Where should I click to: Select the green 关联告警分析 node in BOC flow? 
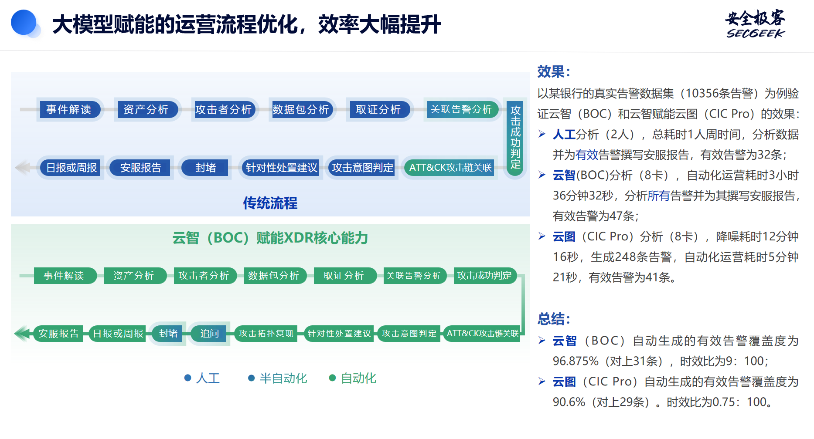coord(415,276)
